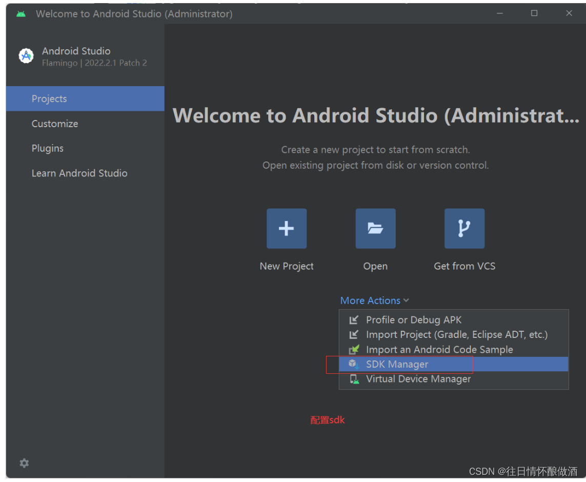Click the Virtual Device Manager icon
Viewport: 586px width, 482px height.
pos(354,379)
